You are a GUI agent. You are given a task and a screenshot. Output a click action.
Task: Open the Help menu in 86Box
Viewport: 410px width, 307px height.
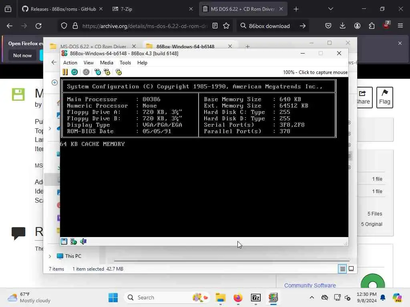click(x=142, y=63)
